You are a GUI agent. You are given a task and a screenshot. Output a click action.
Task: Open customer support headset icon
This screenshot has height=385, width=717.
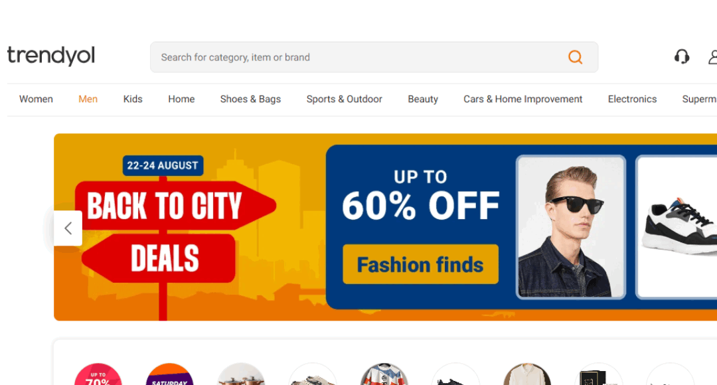tap(682, 56)
